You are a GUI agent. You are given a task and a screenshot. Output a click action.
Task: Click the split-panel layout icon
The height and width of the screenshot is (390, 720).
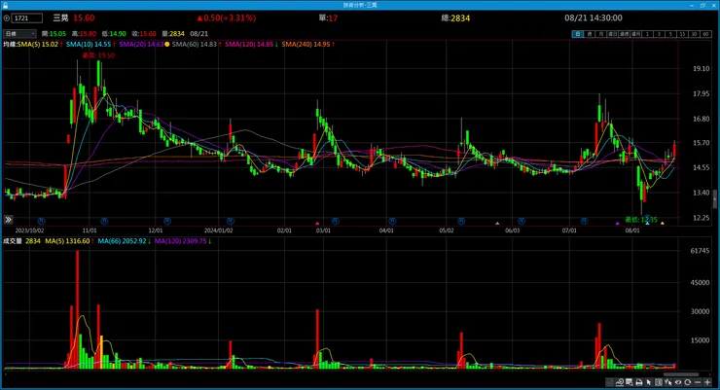pyautogui.click(x=659, y=382)
